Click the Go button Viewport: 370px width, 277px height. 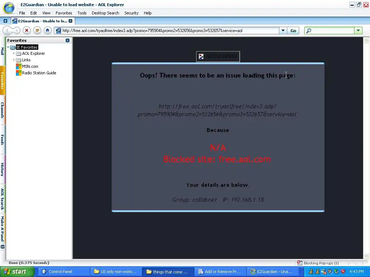[293, 31]
